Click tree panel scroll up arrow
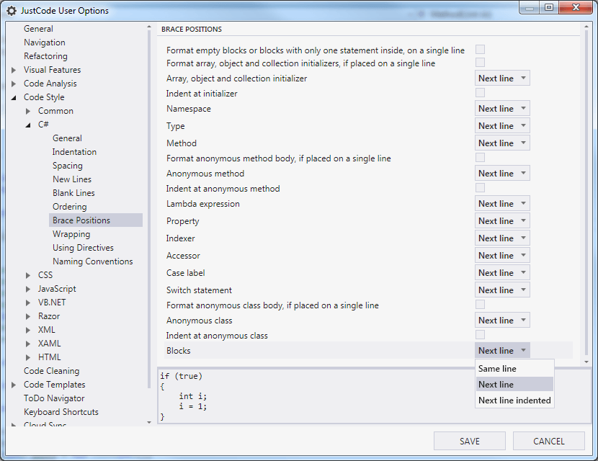Viewport: 598px width, 461px height. (149, 27)
